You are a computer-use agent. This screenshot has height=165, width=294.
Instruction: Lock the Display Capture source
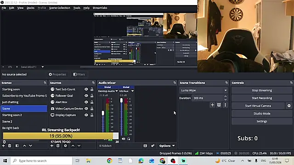point(92,115)
